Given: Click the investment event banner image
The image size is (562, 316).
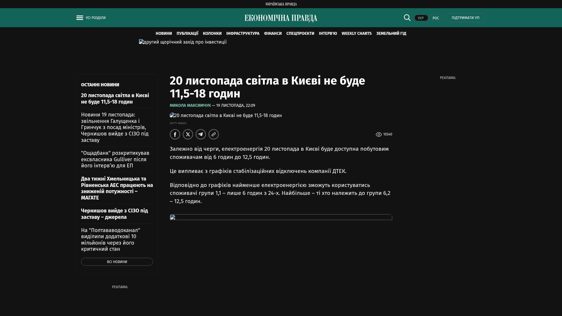Looking at the screenshot, I should click(183, 42).
